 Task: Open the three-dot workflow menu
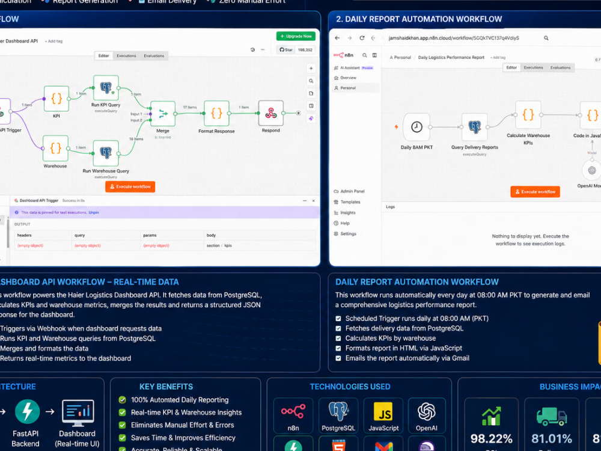click(263, 50)
